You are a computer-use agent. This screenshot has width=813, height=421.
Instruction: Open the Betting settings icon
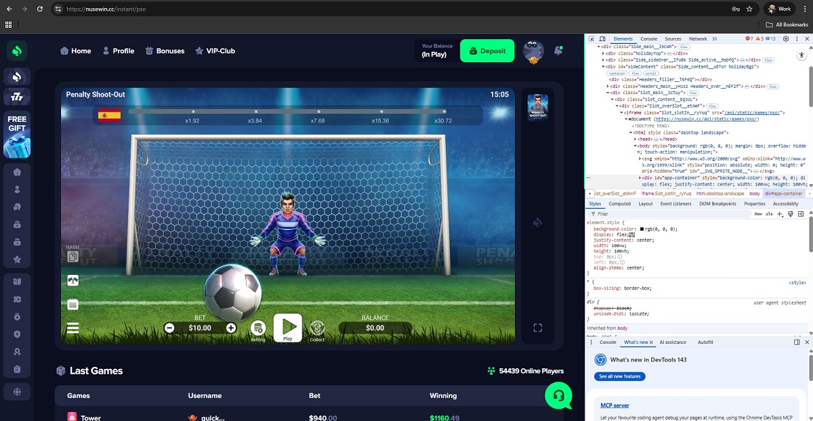pyautogui.click(x=257, y=328)
